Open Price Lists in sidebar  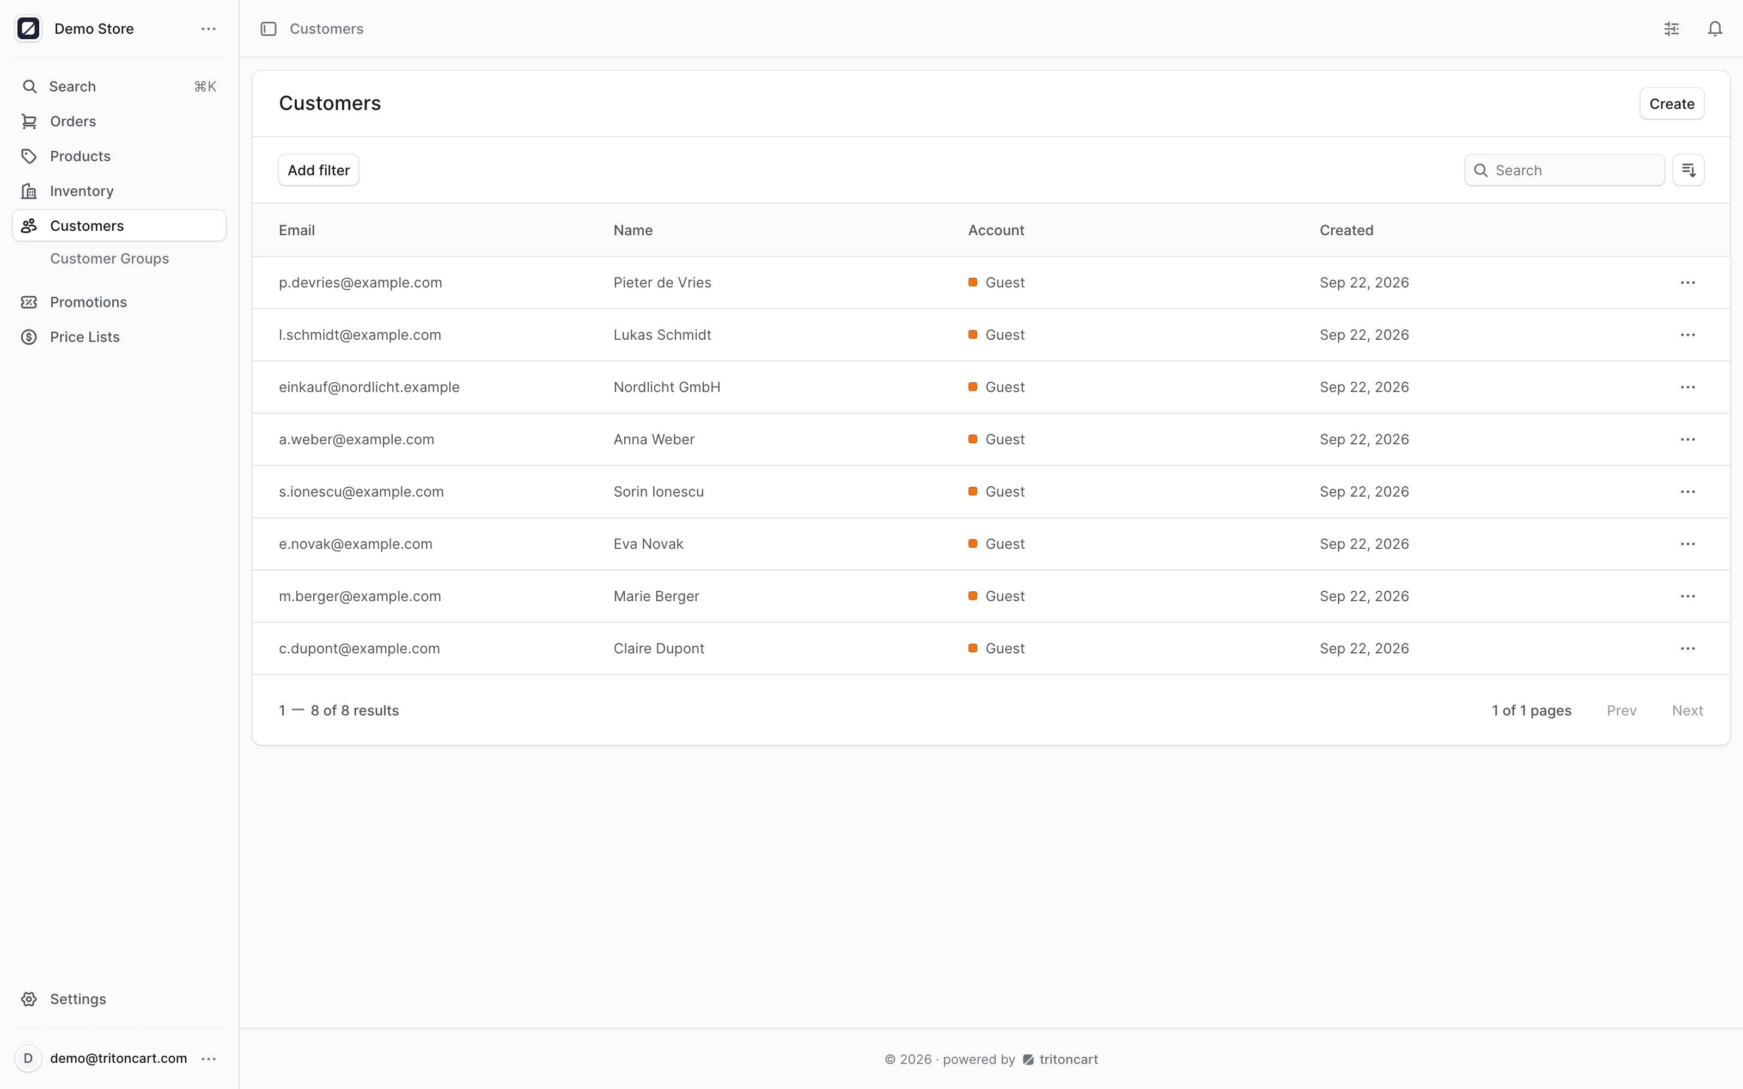(120, 337)
